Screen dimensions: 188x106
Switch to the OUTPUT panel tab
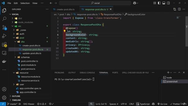pyautogui.click(x=72, y=73)
